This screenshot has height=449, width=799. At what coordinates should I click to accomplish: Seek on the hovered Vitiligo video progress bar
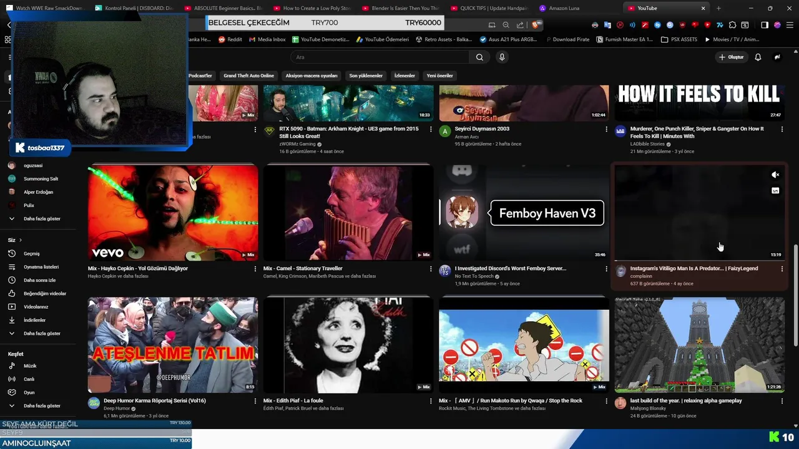click(699, 260)
